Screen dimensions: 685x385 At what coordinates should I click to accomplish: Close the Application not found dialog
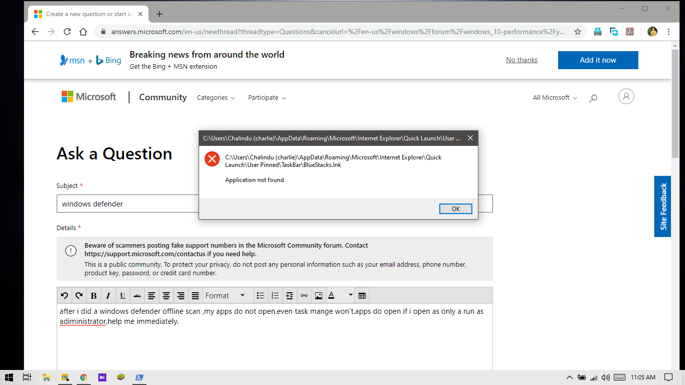(x=470, y=138)
